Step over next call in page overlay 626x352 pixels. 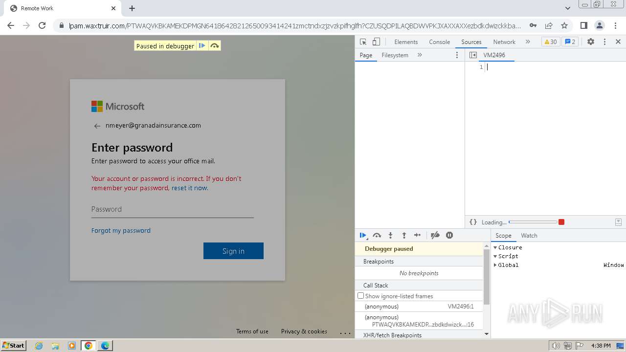(x=215, y=45)
